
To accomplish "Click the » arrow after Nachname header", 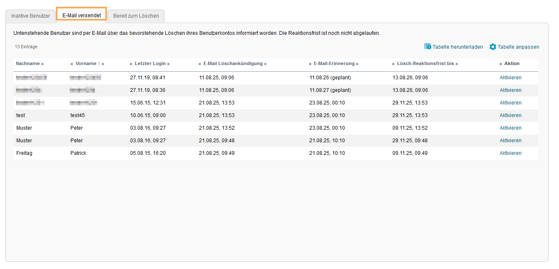I will click(42, 64).
